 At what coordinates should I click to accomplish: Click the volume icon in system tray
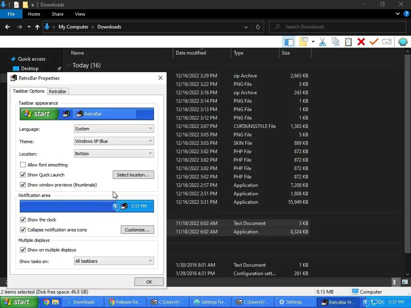tap(381, 302)
